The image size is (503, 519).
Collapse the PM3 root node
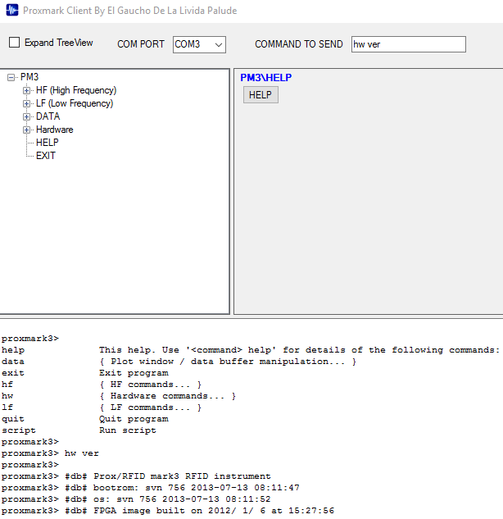(11, 77)
